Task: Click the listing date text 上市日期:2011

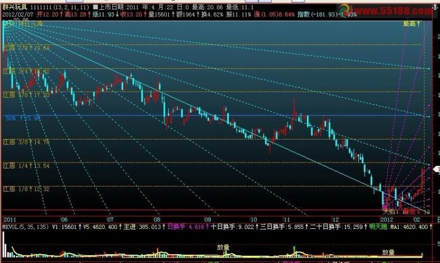Action: [x=119, y=7]
